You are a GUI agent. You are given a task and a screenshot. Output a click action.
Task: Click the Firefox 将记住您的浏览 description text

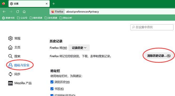click(81, 56)
